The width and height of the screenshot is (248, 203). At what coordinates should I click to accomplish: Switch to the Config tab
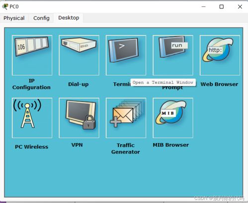pyautogui.click(x=41, y=18)
